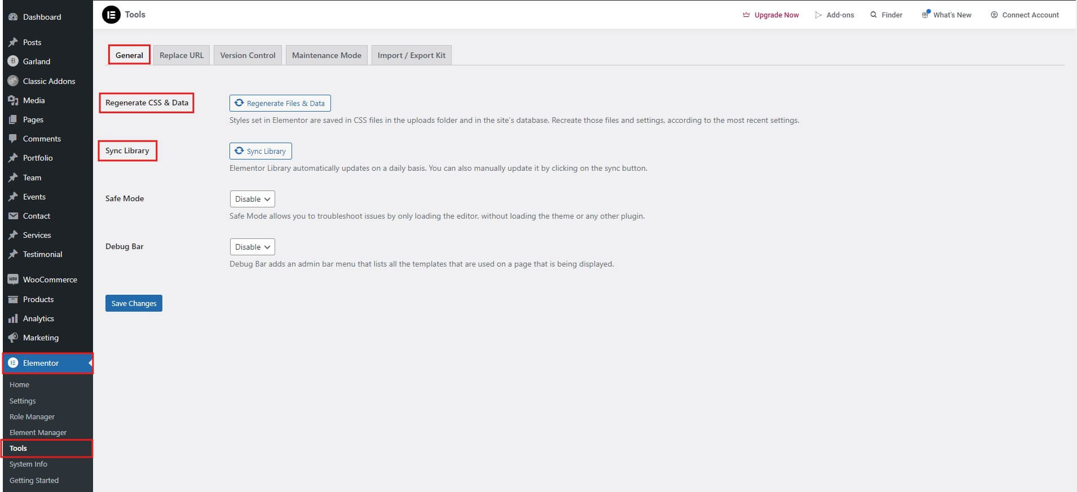Click the Upgrade Now link
1077x492 pixels.
click(771, 15)
